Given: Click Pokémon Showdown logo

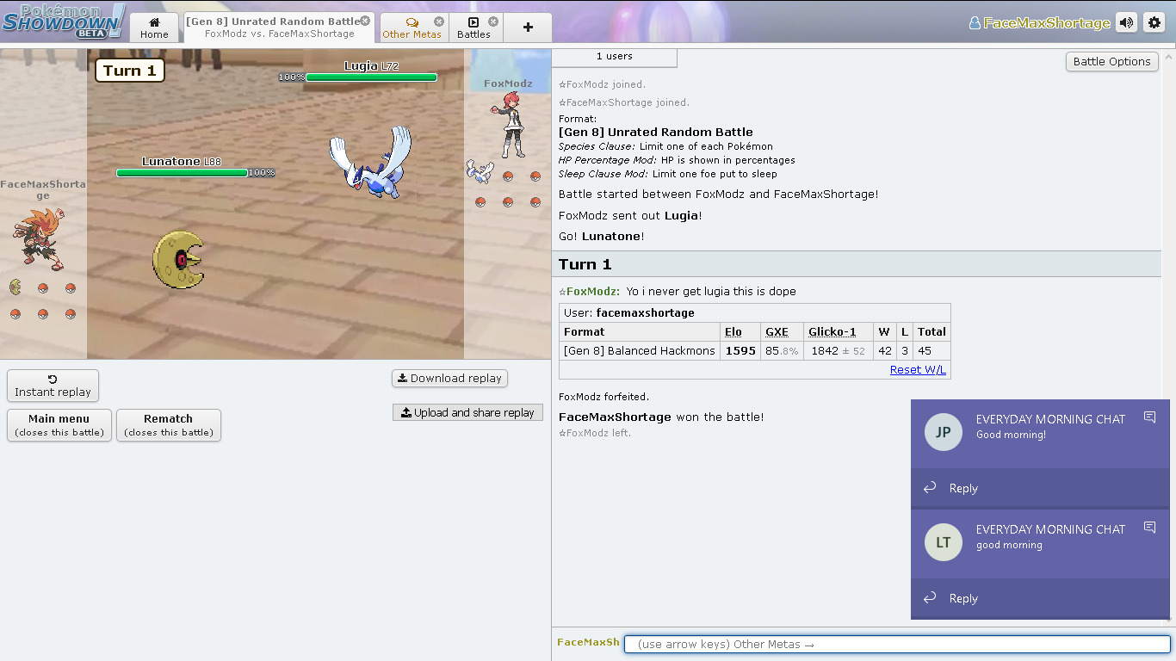Looking at the screenshot, I should tap(63, 22).
